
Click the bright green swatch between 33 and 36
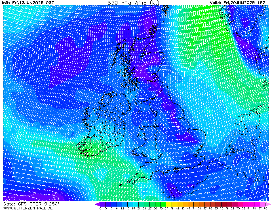(163, 204)
